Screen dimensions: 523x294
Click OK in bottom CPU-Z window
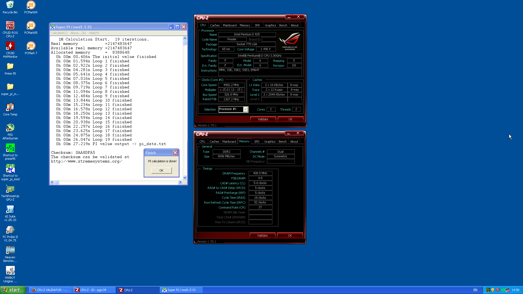[x=290, y=235]
